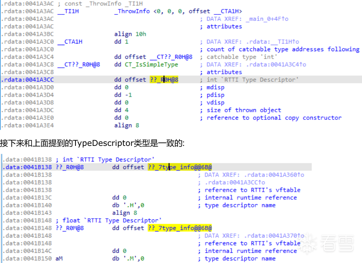Click the CT_IsSimpleType enum value

coord(151,64)
